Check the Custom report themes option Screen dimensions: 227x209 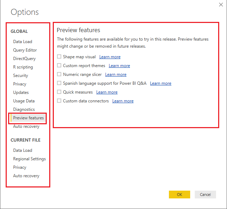[59, 66]
